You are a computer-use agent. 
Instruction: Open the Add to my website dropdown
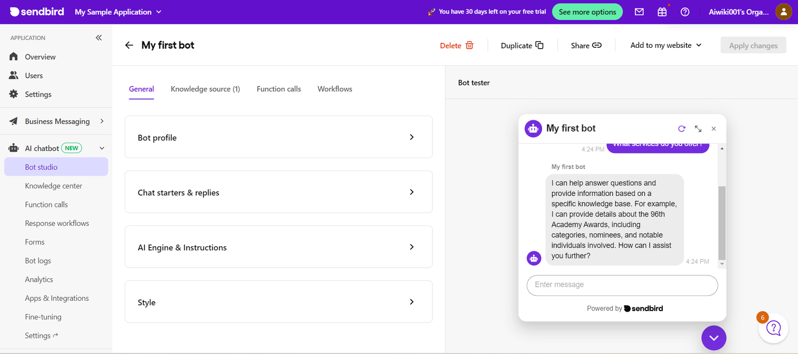666,45
